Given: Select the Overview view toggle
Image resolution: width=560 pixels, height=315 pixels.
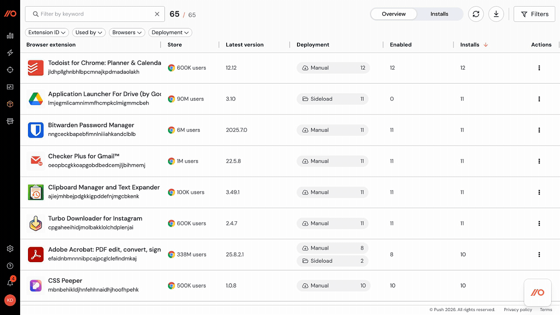Looking at the screenshot, I should 393,14.
